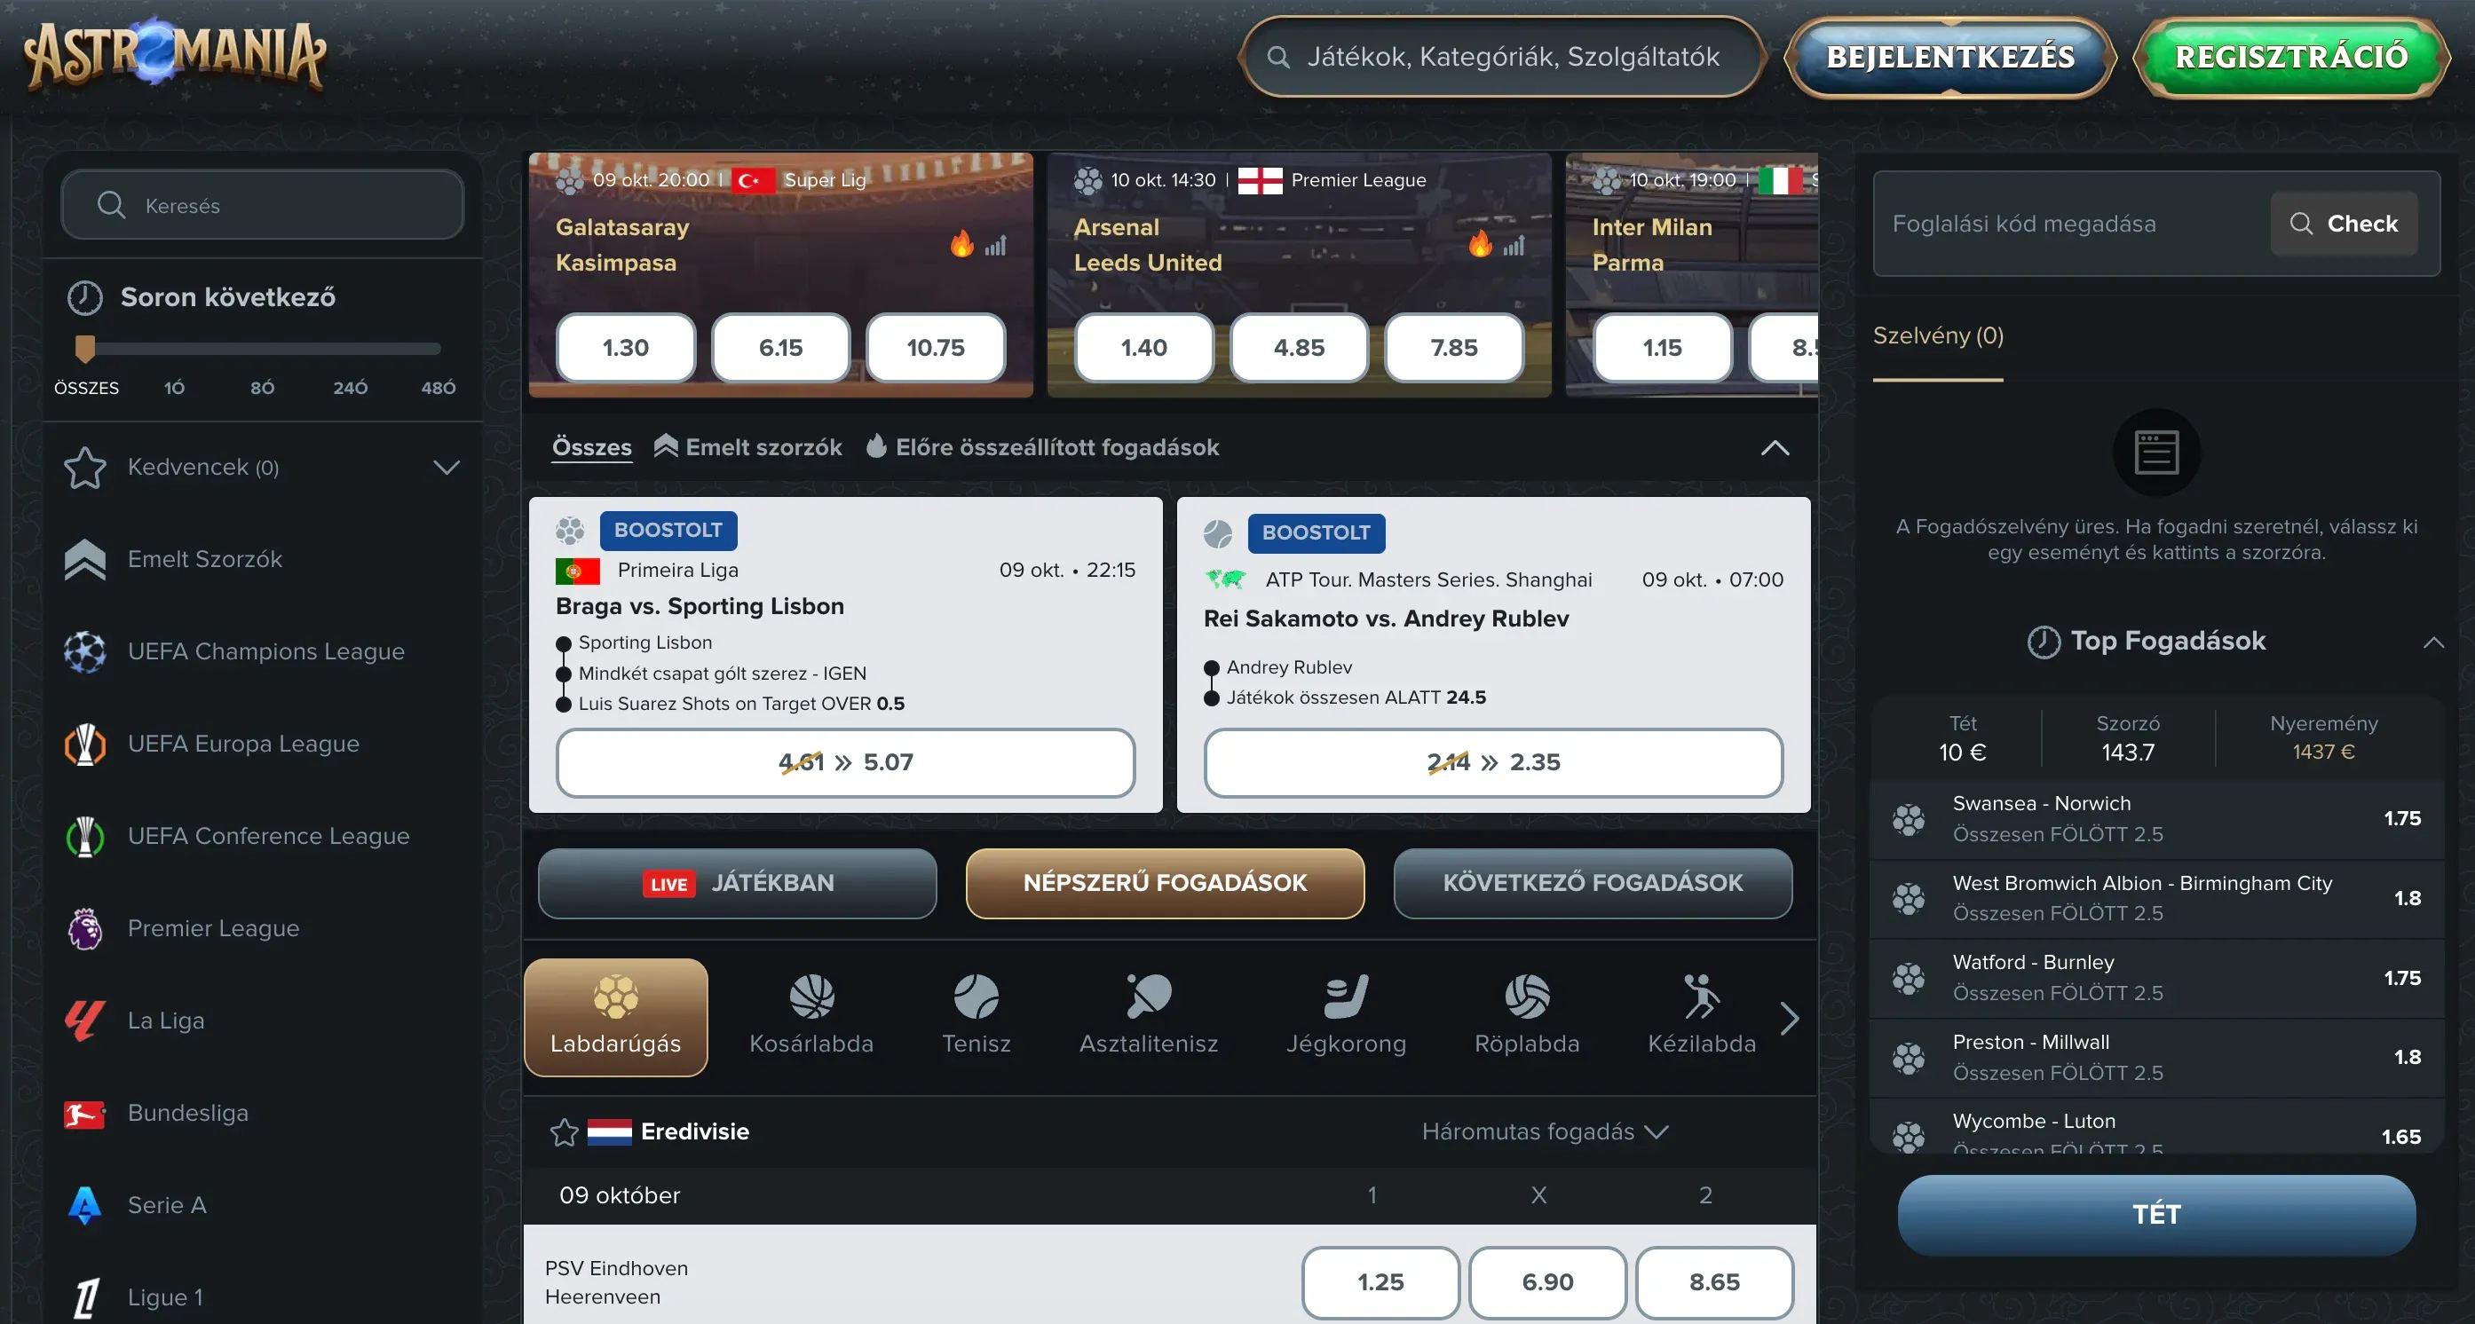The image size is (2475, 1324).
Task: Select the Jégkorong sport icon
Action: (1346, 996)
